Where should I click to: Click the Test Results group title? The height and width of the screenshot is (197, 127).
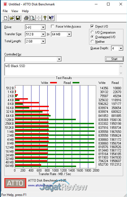pos(64,78)
